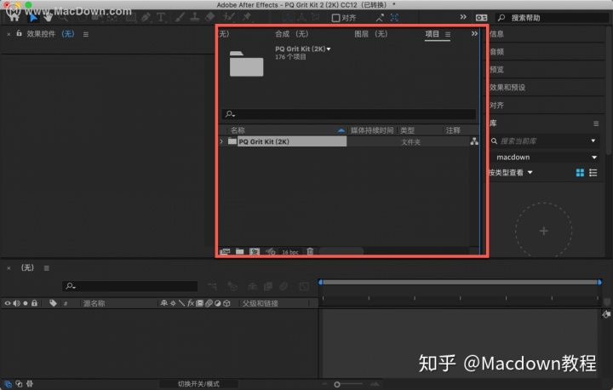Toggle the Effect Controls panel lock icon

[19, 34]
